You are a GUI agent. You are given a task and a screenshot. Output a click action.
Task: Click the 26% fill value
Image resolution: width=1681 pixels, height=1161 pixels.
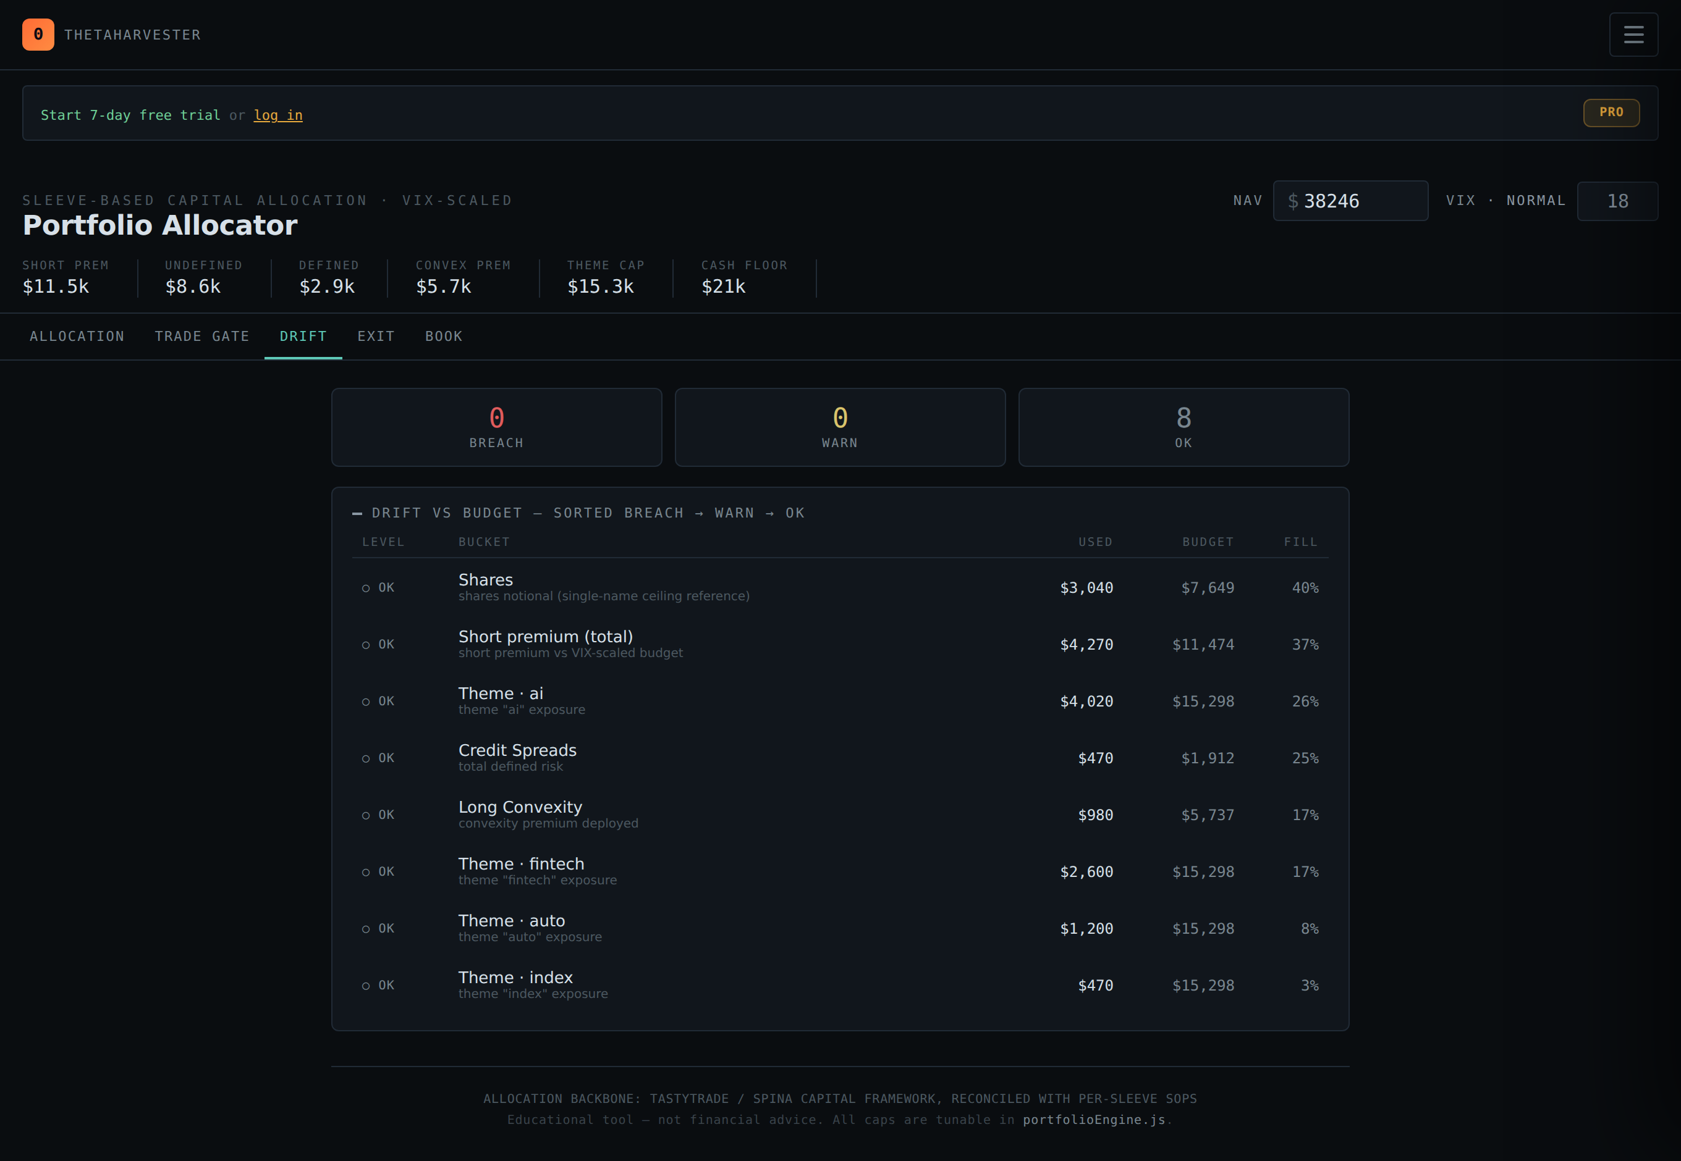pyautogui.click(x=1305, y=702)
